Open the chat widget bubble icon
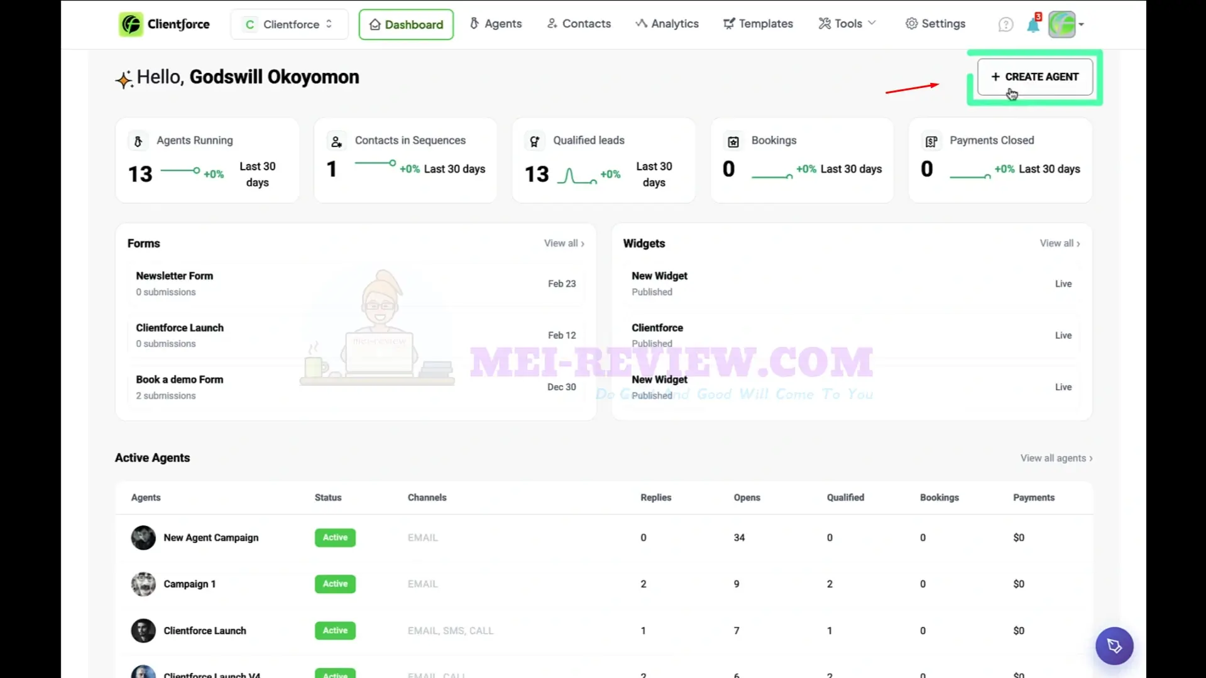Screen dimensions: 1206x678 (1114, 645)
